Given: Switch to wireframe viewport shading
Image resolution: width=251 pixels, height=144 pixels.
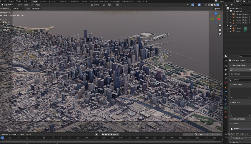Looking at the screenshot, I should [x=209, y=5].
